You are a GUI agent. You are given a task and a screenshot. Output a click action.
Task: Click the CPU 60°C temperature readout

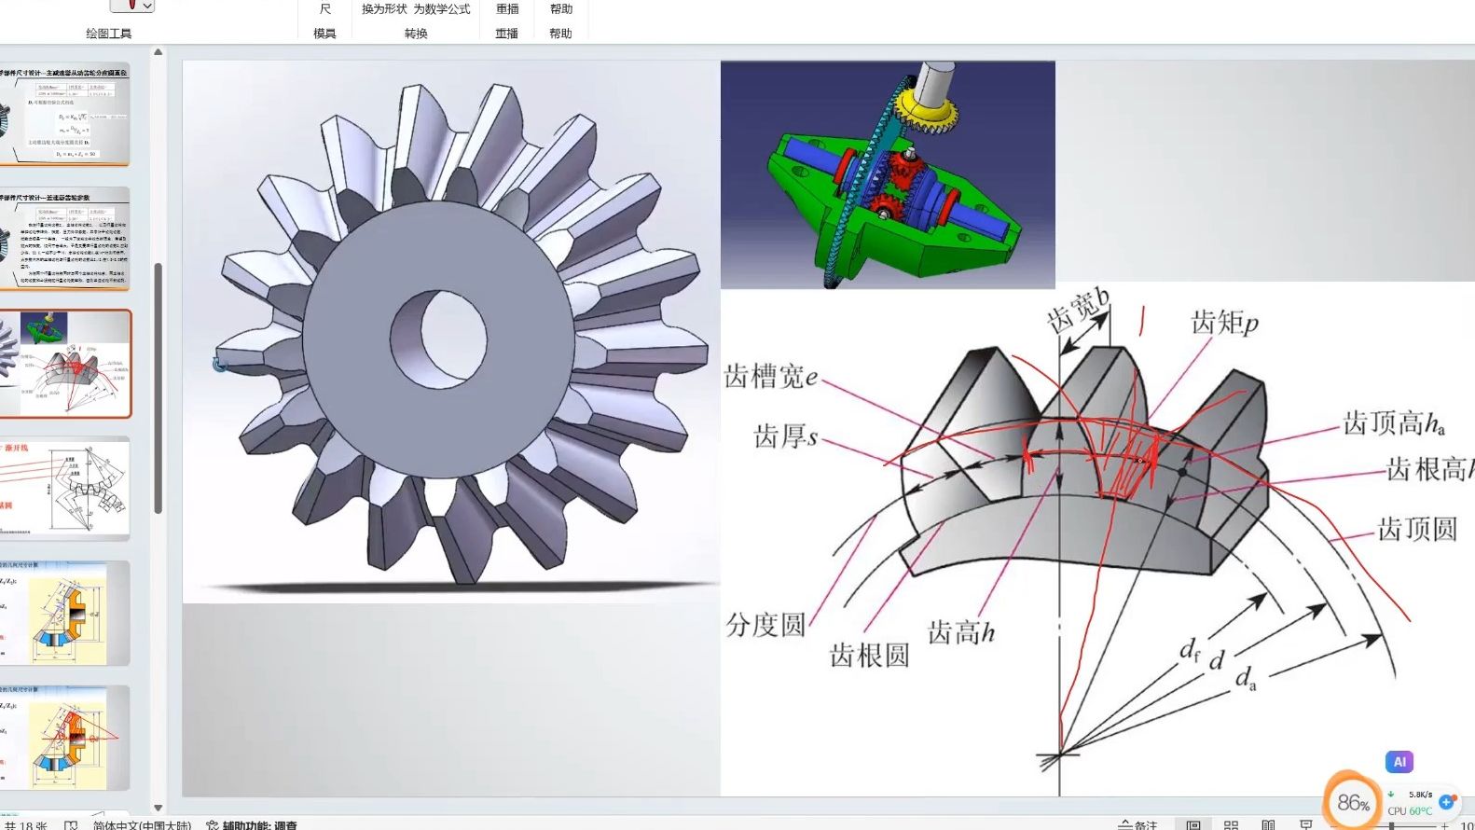point(1410,811)
